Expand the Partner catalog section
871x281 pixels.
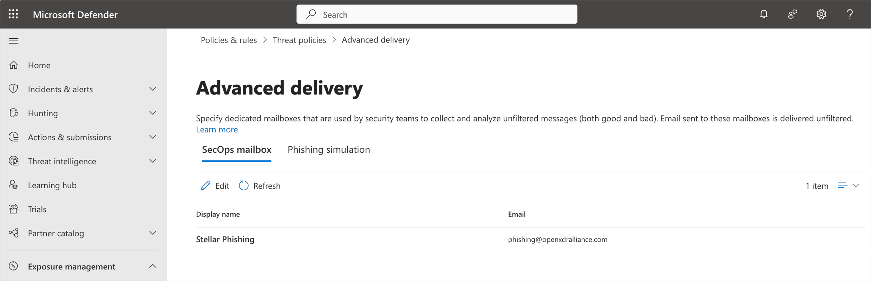click(153, 233)
